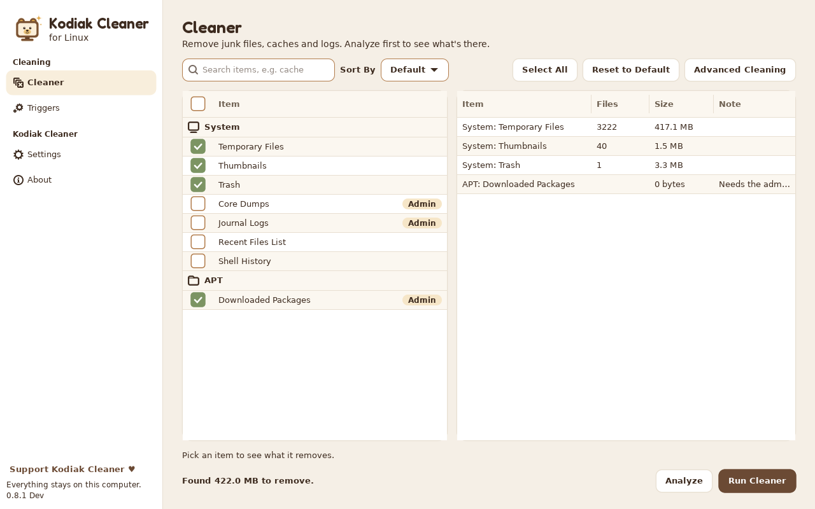Click the System group monitor icon

click(194, 127)
